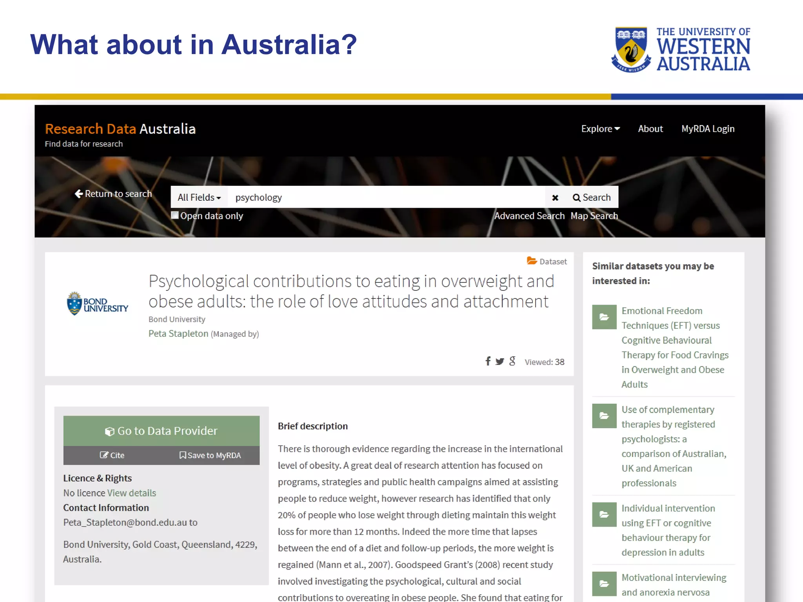Open the complementary therapies dataset folder icon
Screen dimensions: 803x602
click(604, 415)
